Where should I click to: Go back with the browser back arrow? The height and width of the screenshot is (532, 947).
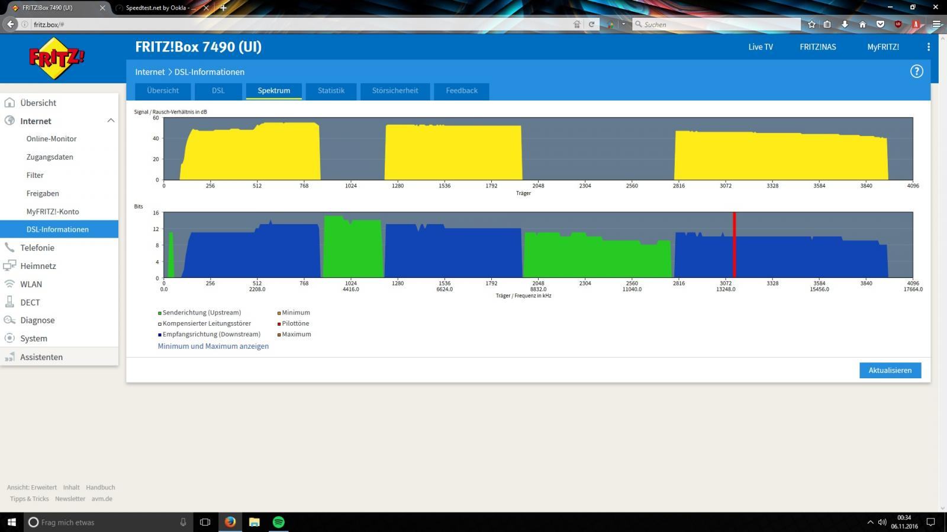tap(10, 24)
